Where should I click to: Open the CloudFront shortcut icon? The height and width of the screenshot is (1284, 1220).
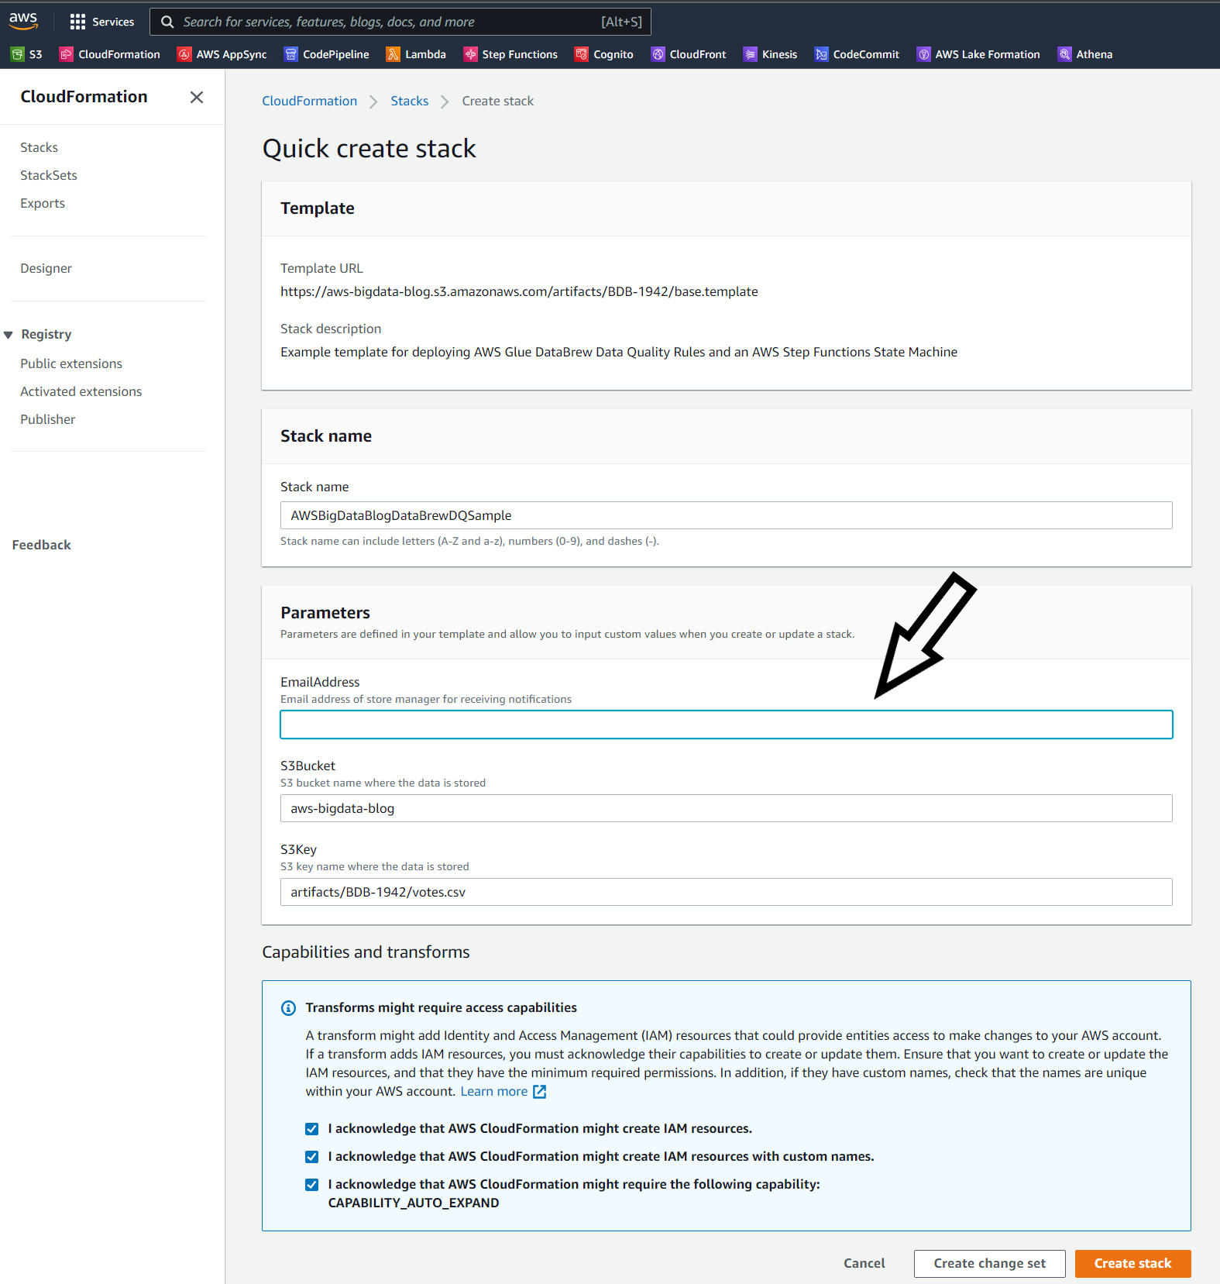click(658, 54)
